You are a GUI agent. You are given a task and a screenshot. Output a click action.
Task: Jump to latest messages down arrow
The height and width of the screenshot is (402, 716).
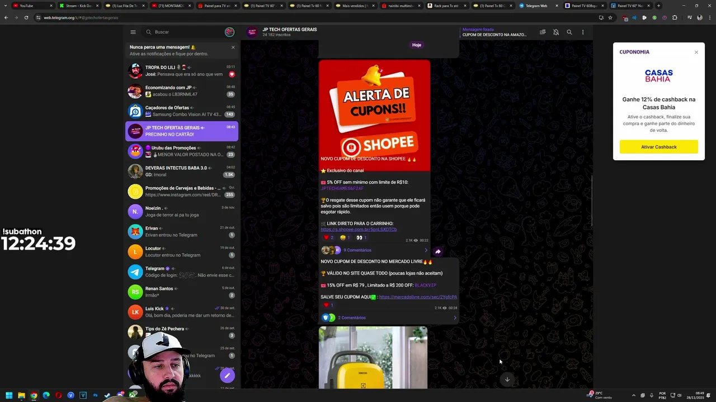click(x=507, y=379)
